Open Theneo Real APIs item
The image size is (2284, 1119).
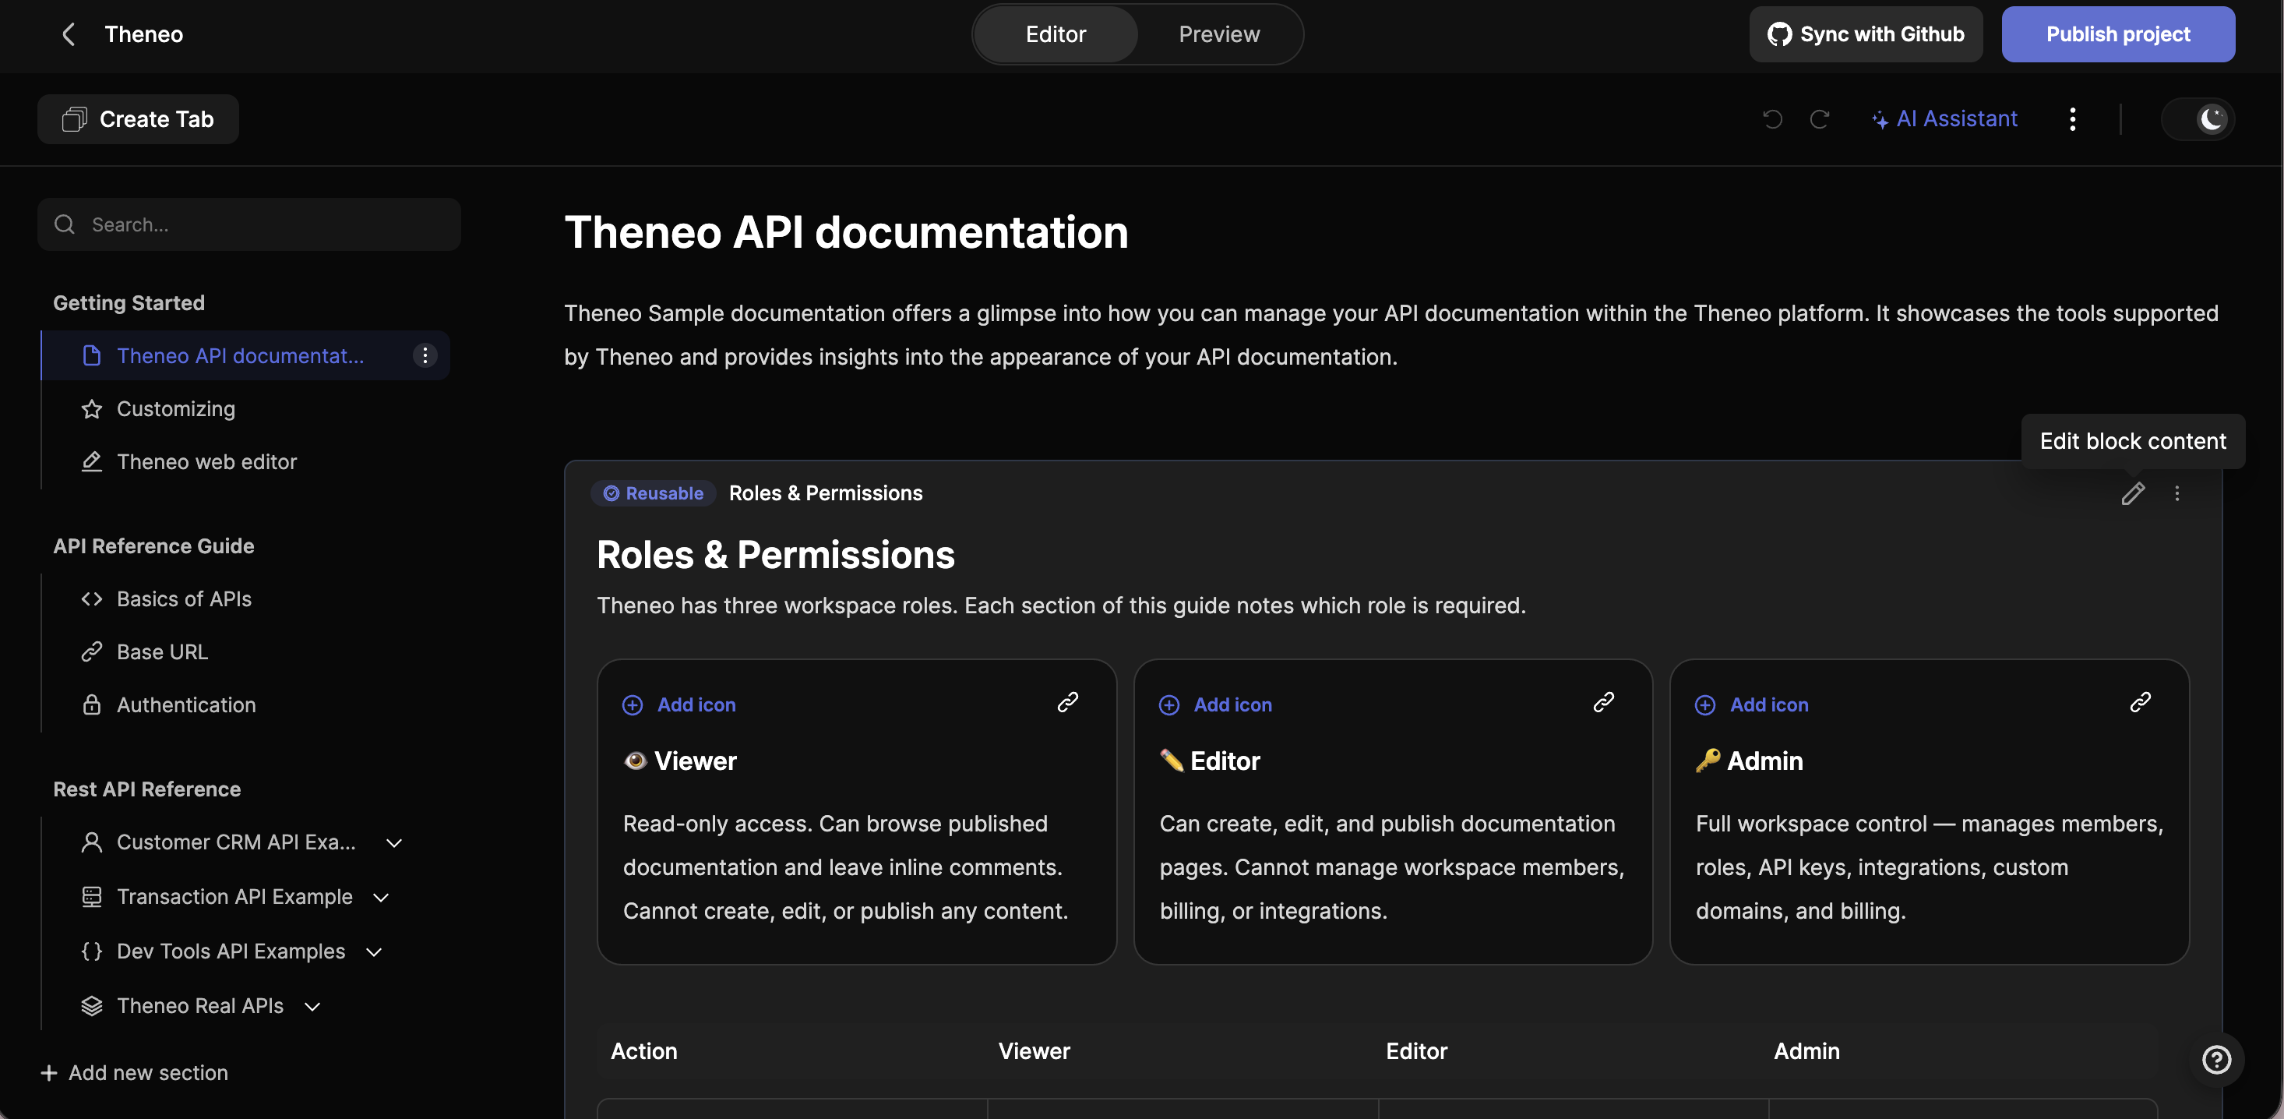(199, 1006)
